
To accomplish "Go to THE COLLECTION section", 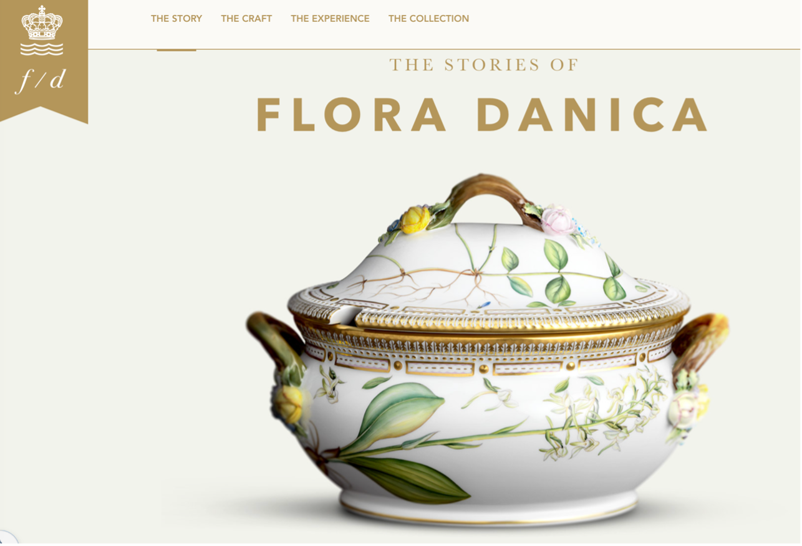I will click(x=428, y=19).
